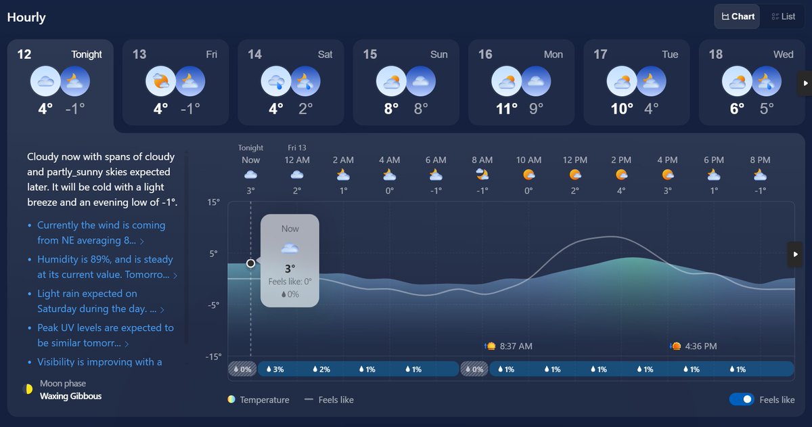
Task: Click the 4 AM weather icon
Action: coord(389,175)
